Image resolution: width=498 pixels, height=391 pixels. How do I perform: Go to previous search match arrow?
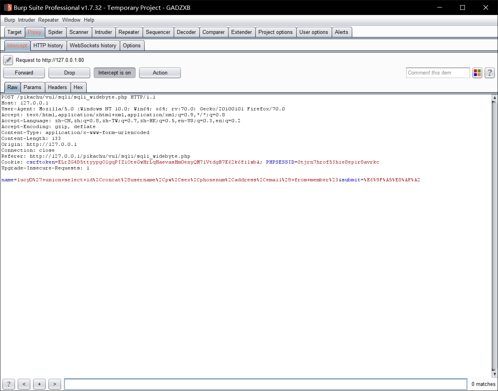24,384
